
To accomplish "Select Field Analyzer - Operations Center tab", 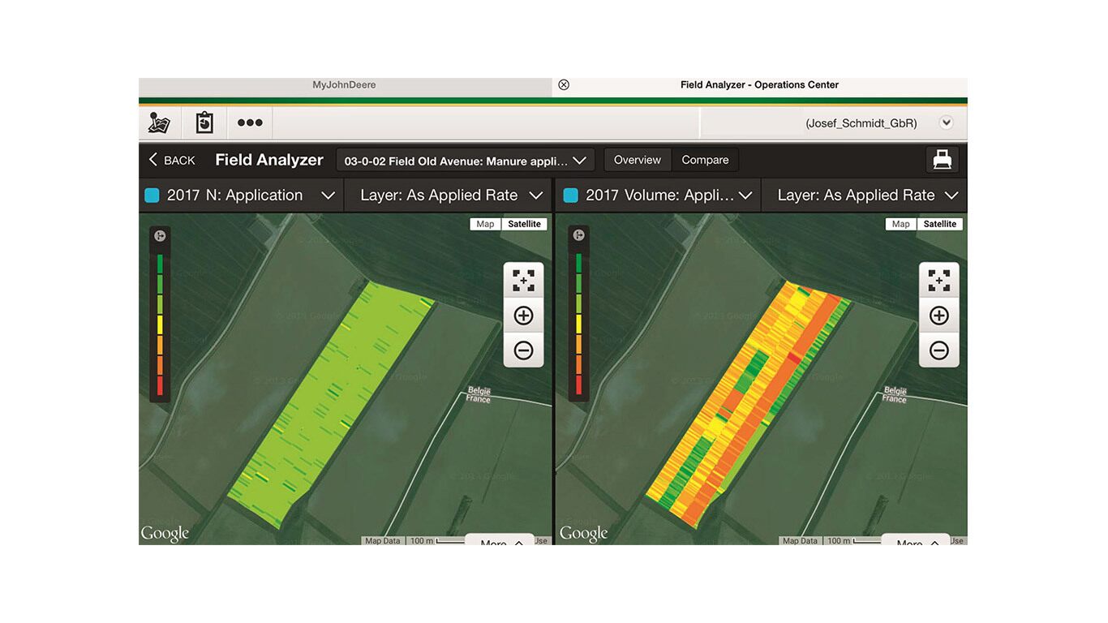I will click(759, 84).
